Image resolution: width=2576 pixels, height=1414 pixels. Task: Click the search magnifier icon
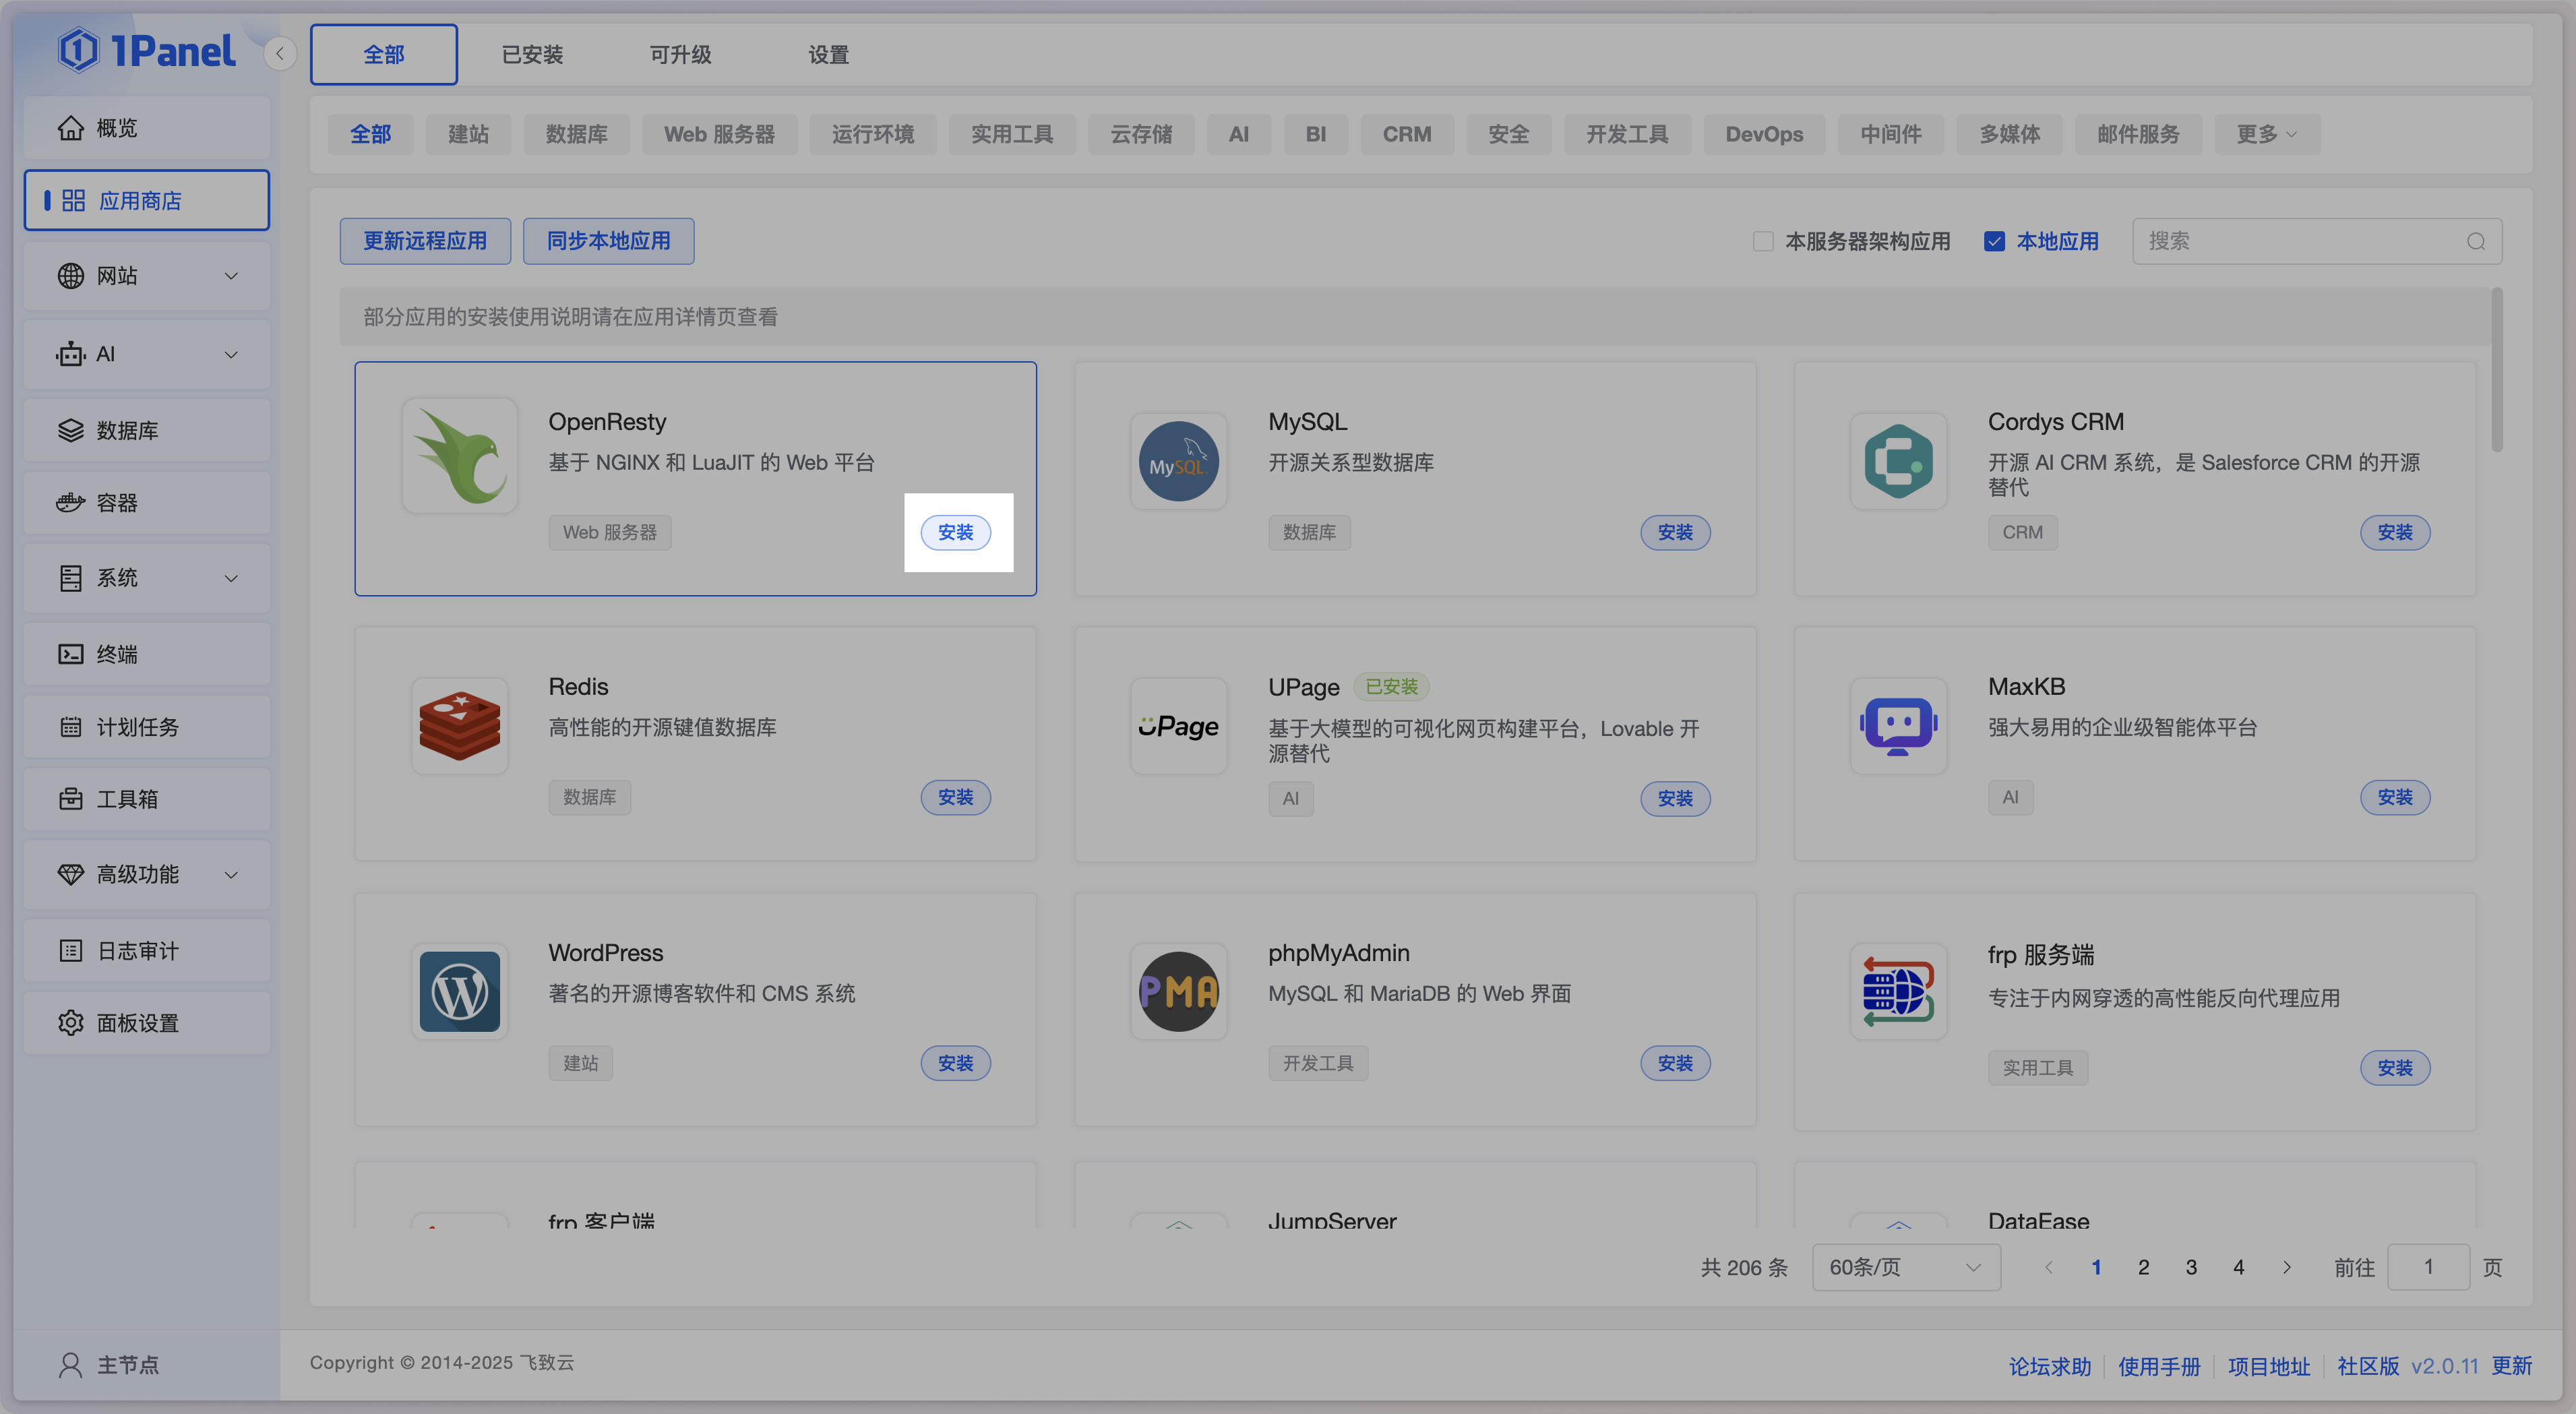click(2475, 241)
